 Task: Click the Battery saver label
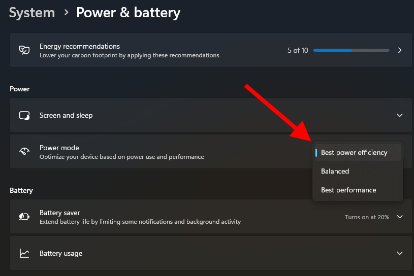[x=60, y=213]
